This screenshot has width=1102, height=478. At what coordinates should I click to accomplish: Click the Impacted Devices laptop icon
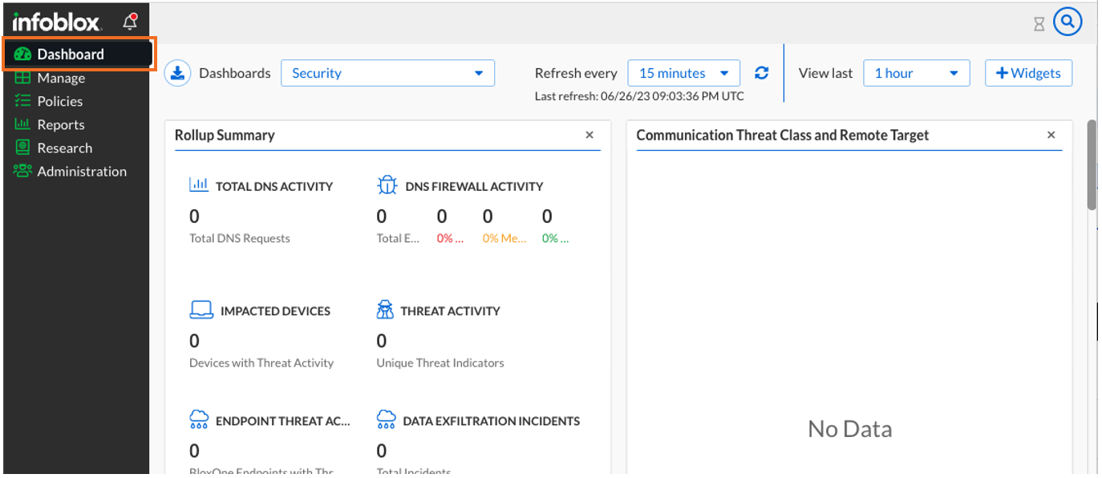(x=201, y=310)
